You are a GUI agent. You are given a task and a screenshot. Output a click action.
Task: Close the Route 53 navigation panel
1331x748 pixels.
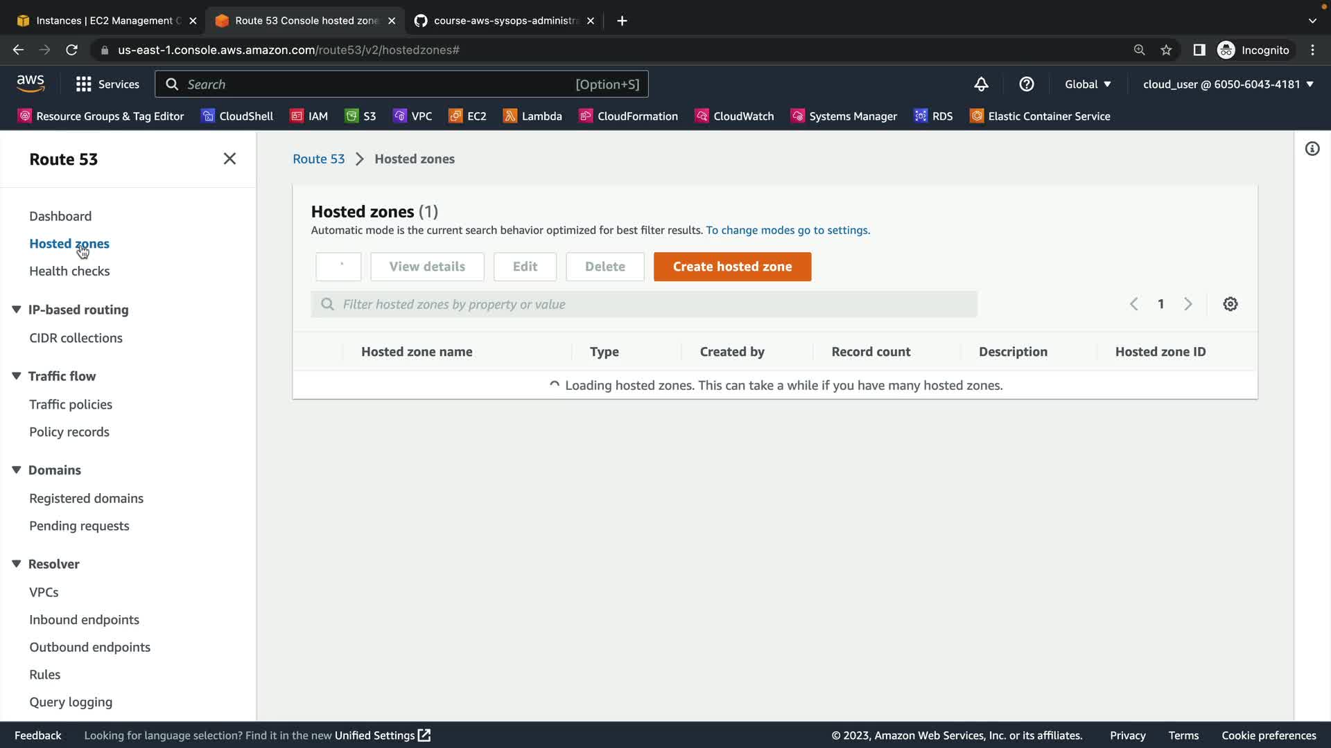click(229, 159)
